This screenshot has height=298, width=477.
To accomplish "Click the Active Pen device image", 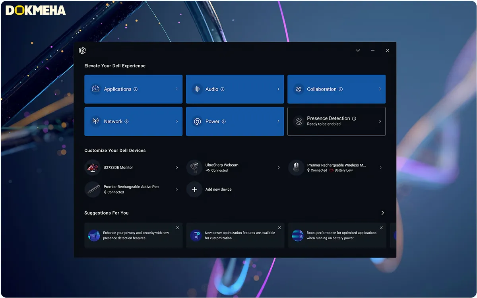I will [x=93, y=189].
